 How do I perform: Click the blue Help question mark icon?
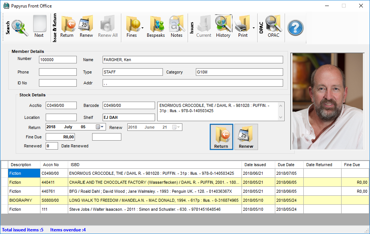coord(295,27)
